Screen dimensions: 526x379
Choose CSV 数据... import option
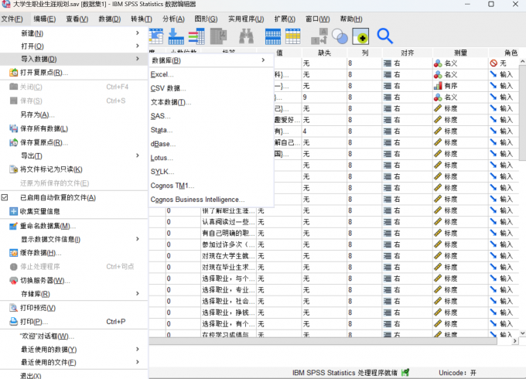(211, 88)
